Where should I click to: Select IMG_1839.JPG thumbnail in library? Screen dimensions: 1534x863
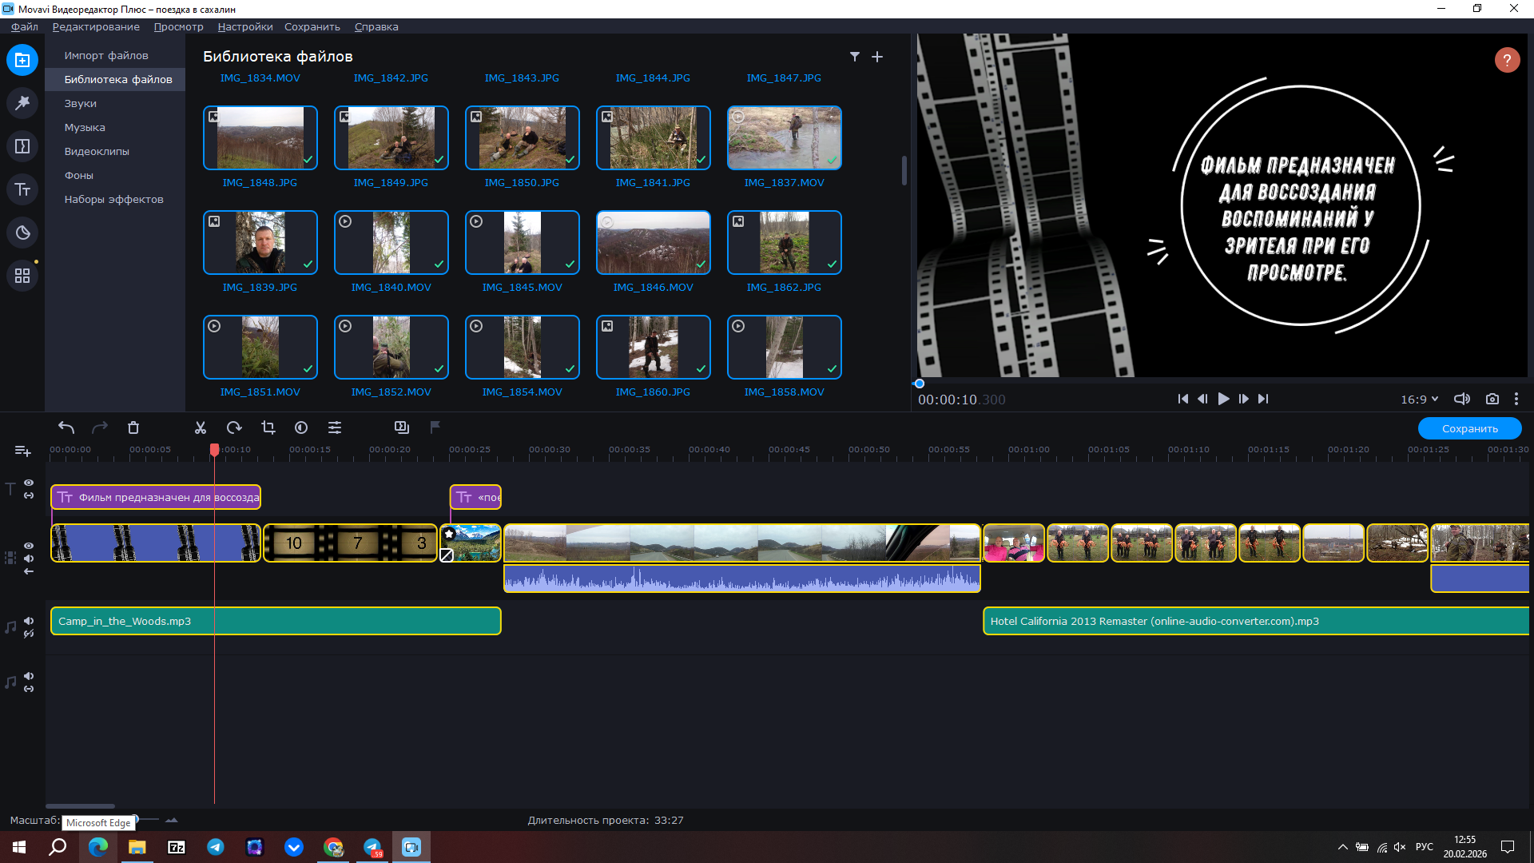pos(260,242)
